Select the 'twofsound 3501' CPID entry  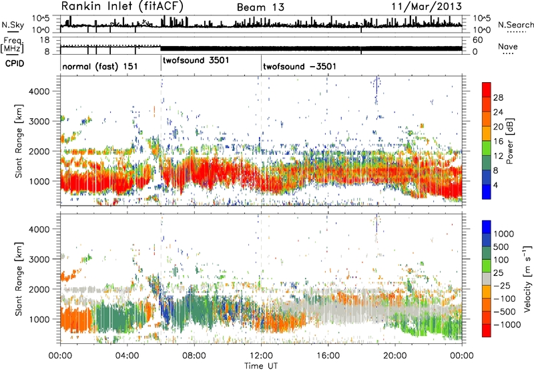tap(196, 60)
